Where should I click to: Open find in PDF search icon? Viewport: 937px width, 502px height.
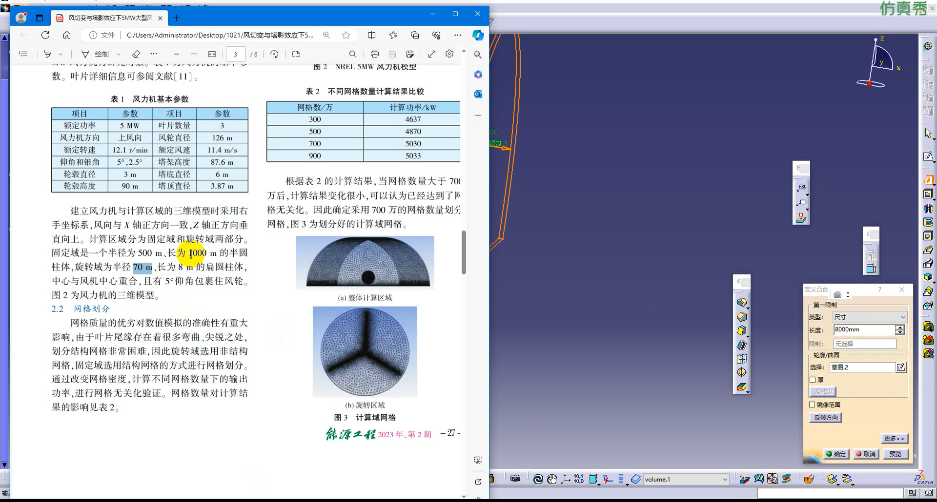[353, 54]
